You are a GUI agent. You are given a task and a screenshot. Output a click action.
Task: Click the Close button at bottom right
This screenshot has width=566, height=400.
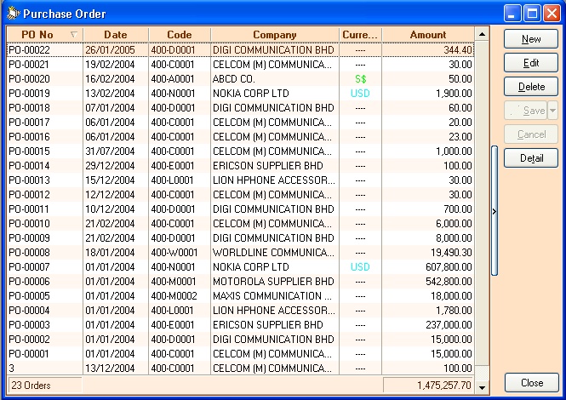coord(532,383)
